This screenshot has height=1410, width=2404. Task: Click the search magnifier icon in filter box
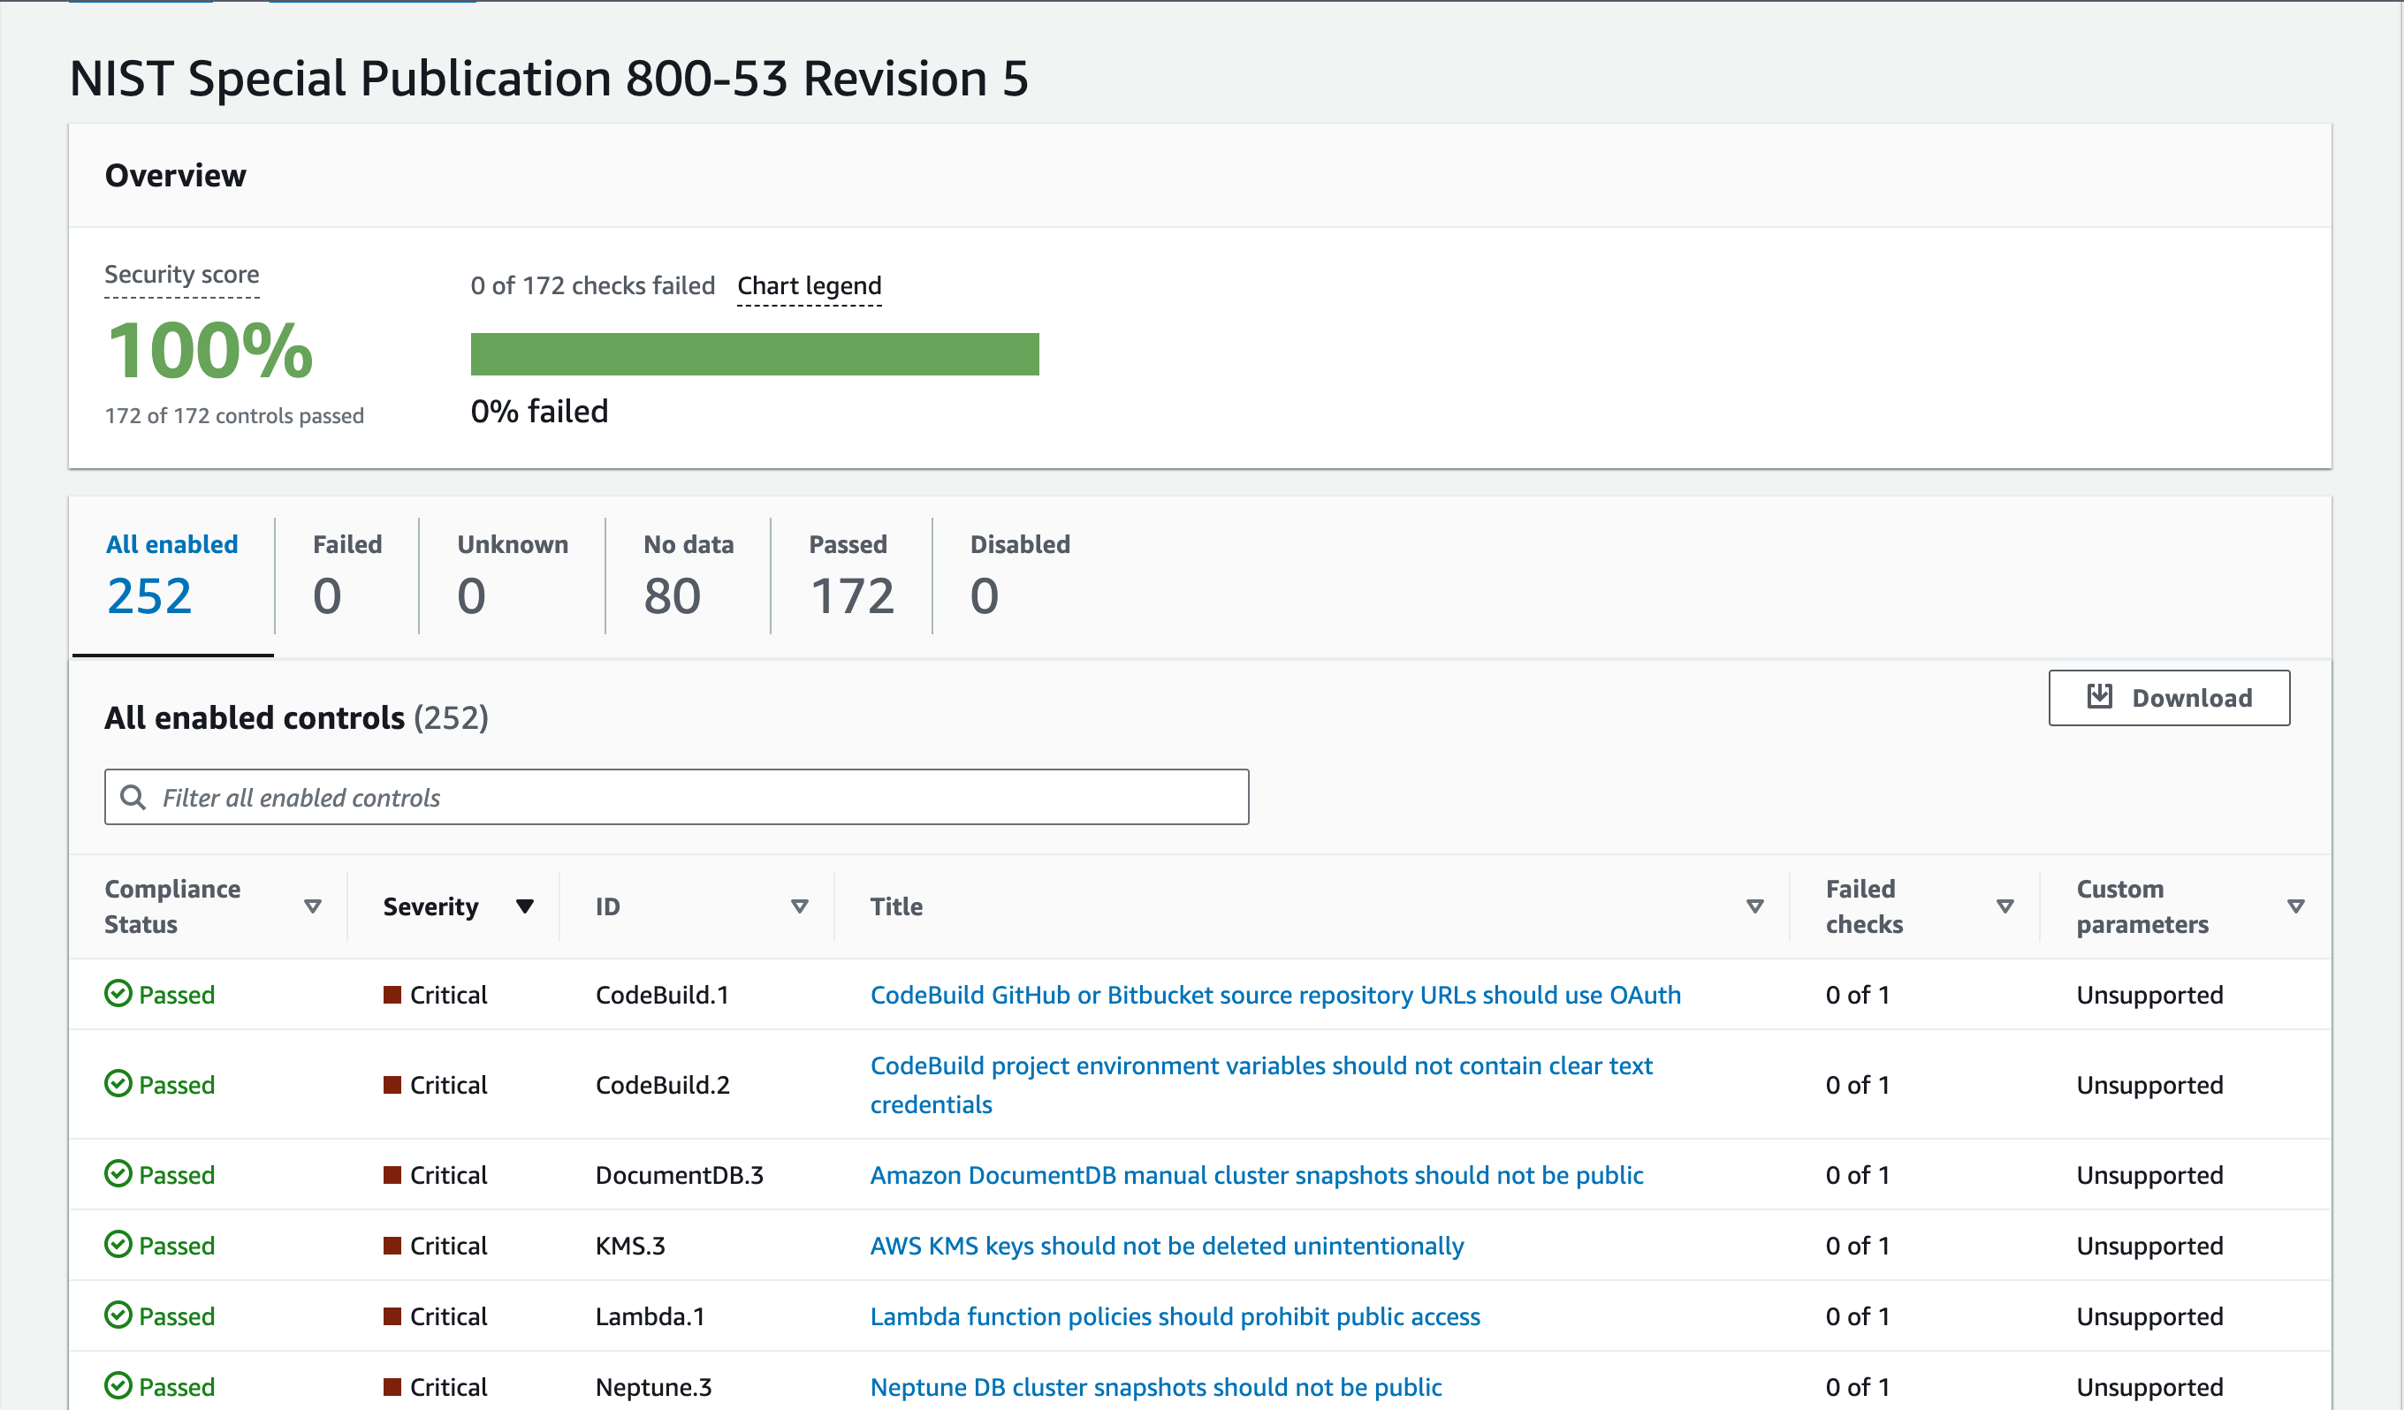click(133, 797)
